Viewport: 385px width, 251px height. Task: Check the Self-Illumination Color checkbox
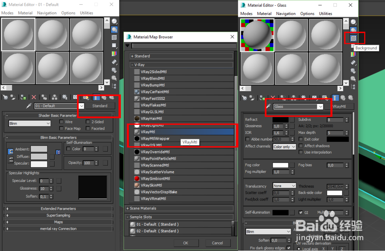[69, 149]
